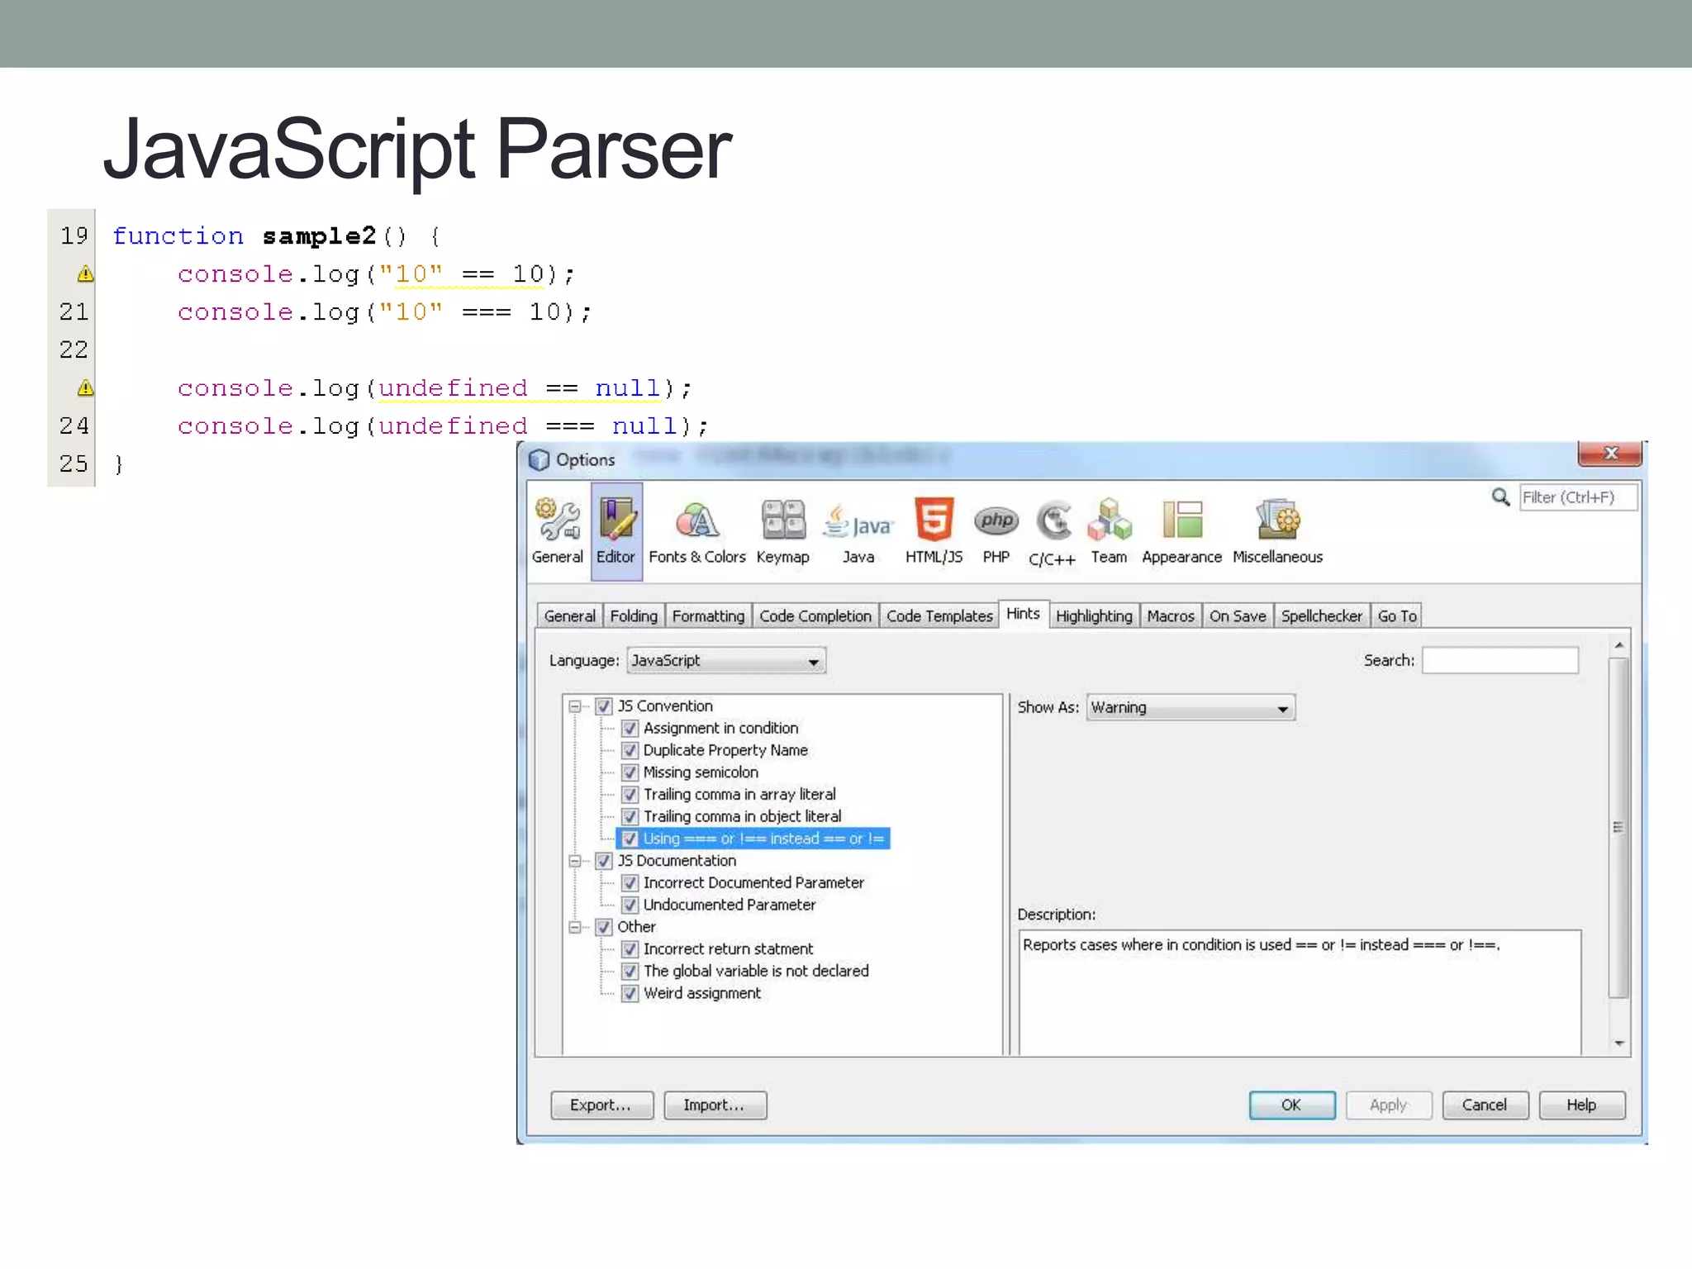Open the C/C++ options category
This screenshot has width=1692, height=1269.
coord(1053,533)
